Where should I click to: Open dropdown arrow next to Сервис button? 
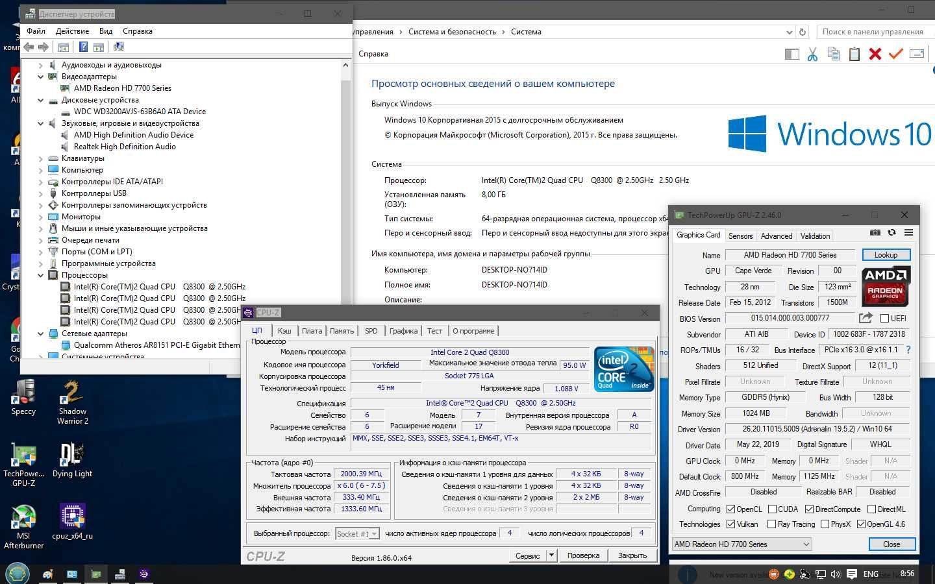pyautogui.click(x=551, y=555)
